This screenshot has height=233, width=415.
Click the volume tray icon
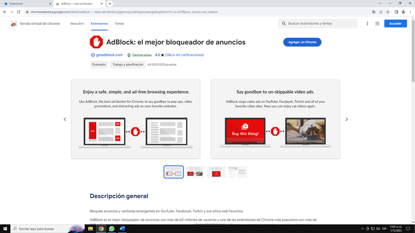point(378,229)
